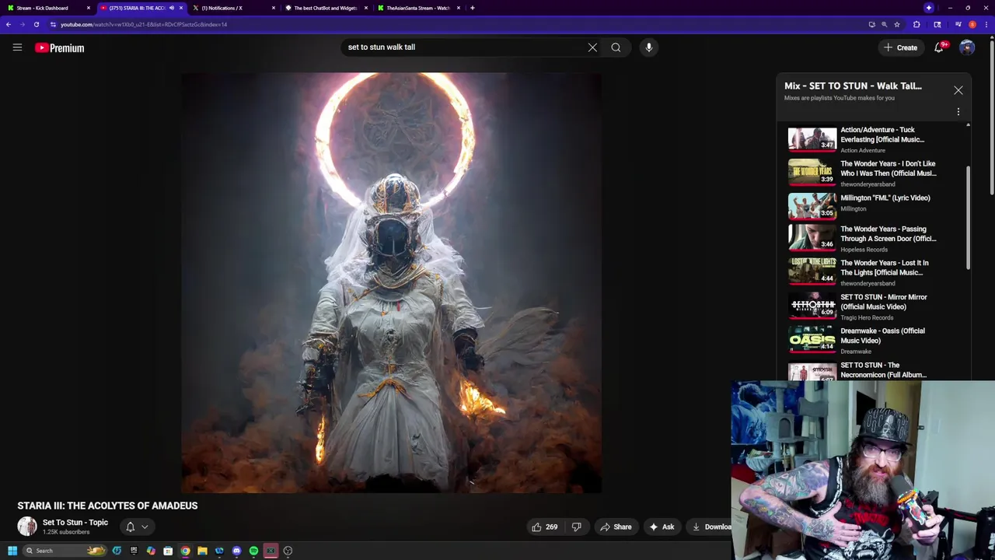The image size is (995, 560).
Task: Expand subscription notification options chevron
Action: [x=145, y=527]
